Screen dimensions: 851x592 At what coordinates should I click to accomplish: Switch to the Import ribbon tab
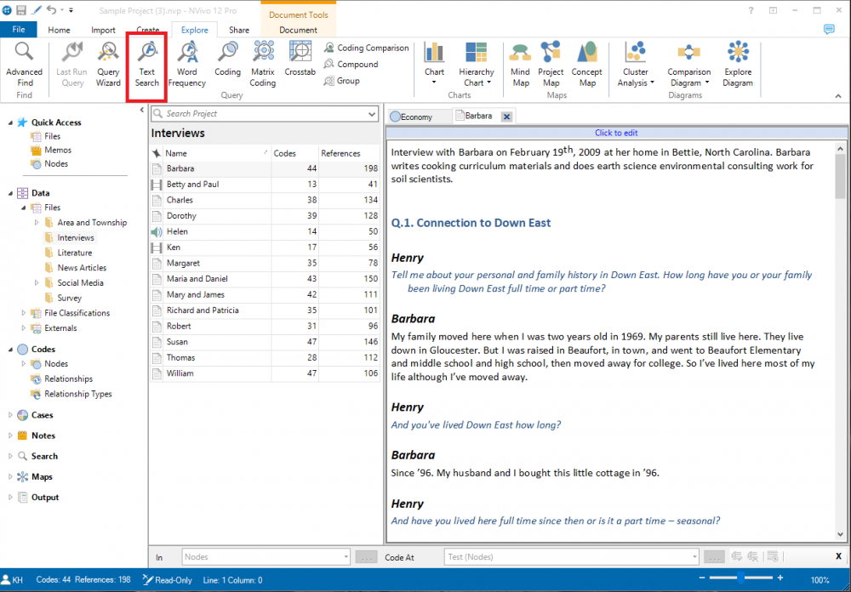(x=103, y=31)
